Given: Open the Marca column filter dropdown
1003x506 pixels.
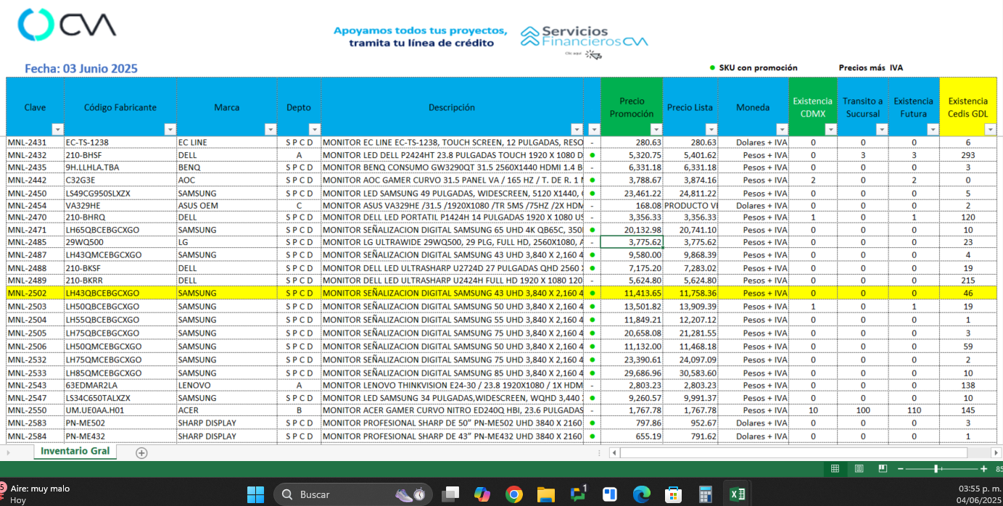Looking at the screenshot, I should tap(270, 130).
